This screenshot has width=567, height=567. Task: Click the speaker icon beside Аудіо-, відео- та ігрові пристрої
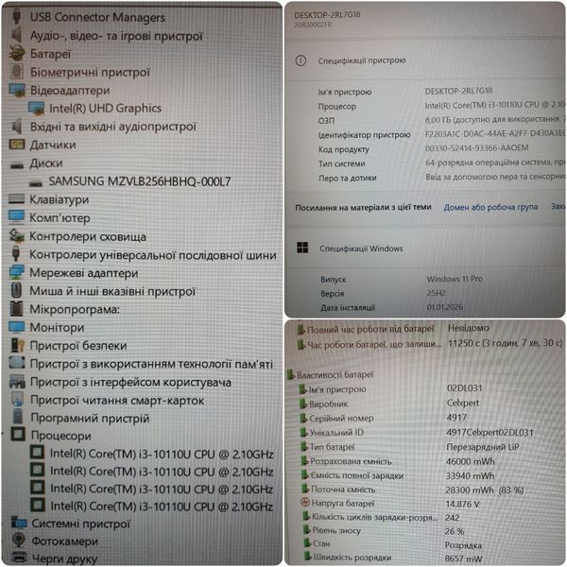(17, 35)
